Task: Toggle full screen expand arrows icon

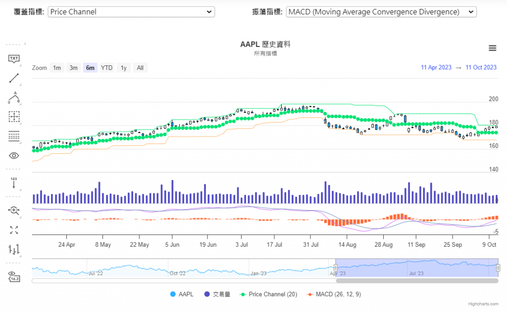Action: click(14, 230)
